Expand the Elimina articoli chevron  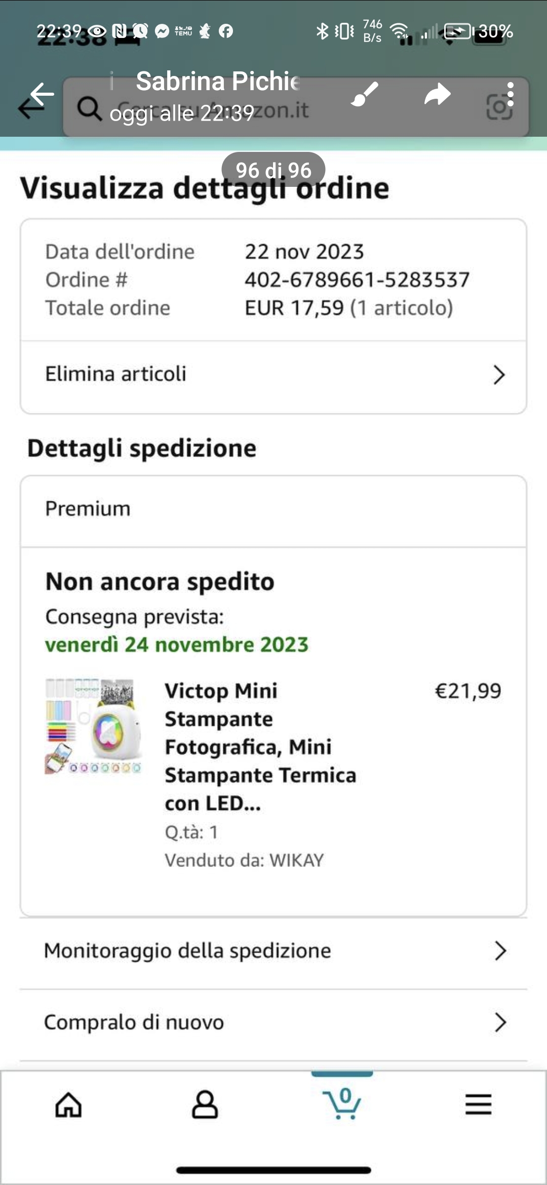tap(499, 375)
